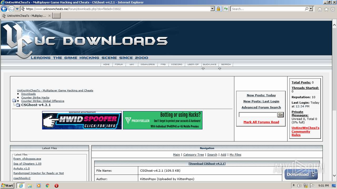Click the folder icon next to CSGhost-v4.2.1

(x=18, y=105)
